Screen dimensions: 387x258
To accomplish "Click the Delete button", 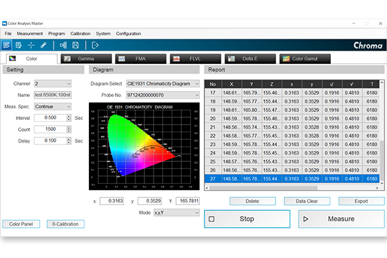I will [x=252, y=201].
